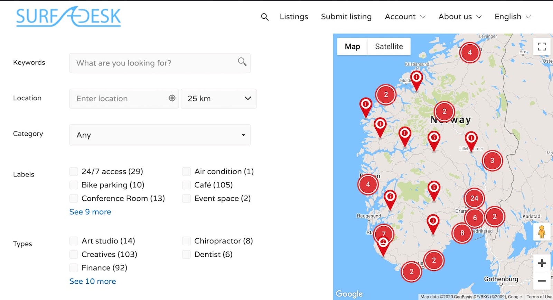553x300 pixels.
Task: Zoom in on the map
Action: pos(542,263)
